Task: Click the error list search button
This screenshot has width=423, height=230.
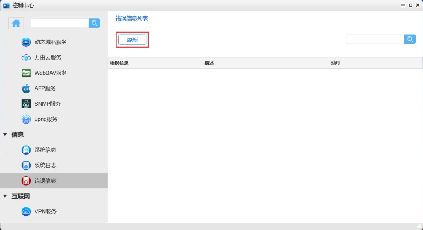Action: click(x=410, y=39)
